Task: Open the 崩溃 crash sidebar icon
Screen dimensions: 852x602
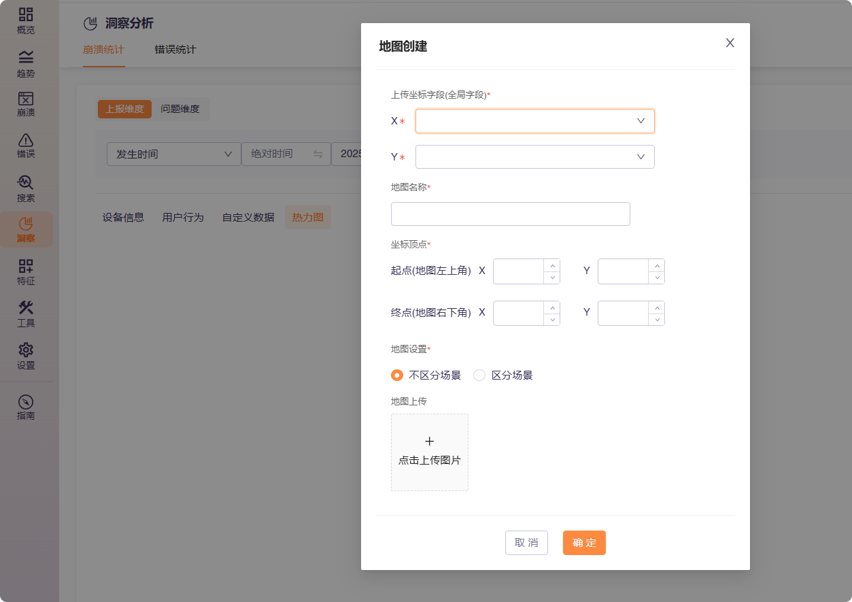Action: coord(26,99)
